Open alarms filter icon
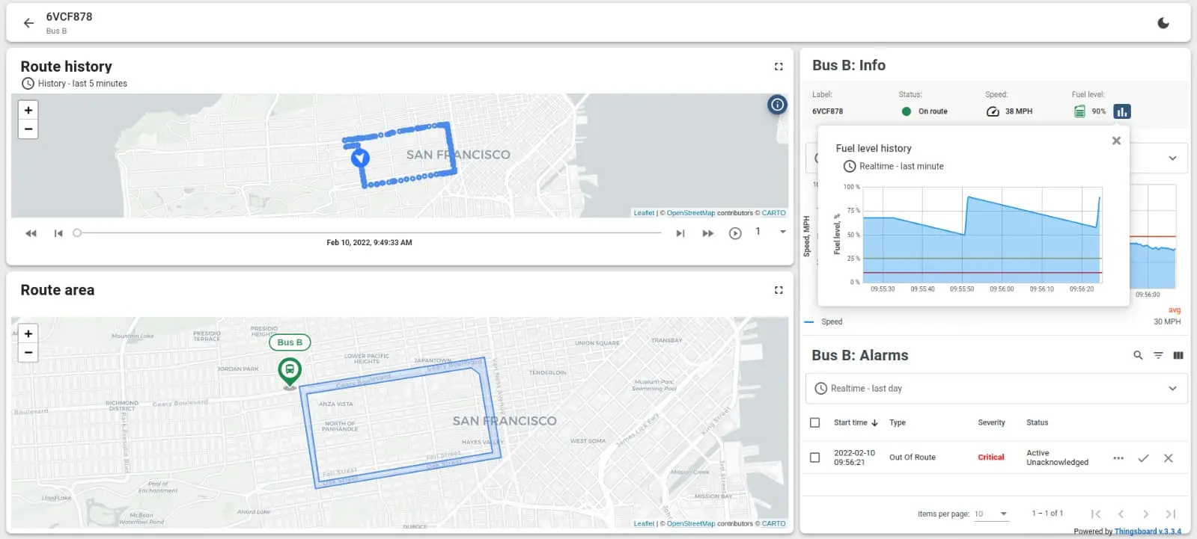Viewport: 1197px width, 539px height. pyautogui.click(x=1158, y=356)
